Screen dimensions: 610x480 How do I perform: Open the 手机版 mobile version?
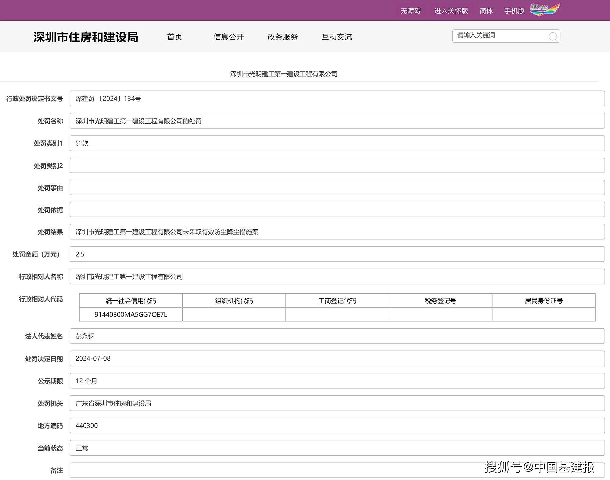pos(514,11)
